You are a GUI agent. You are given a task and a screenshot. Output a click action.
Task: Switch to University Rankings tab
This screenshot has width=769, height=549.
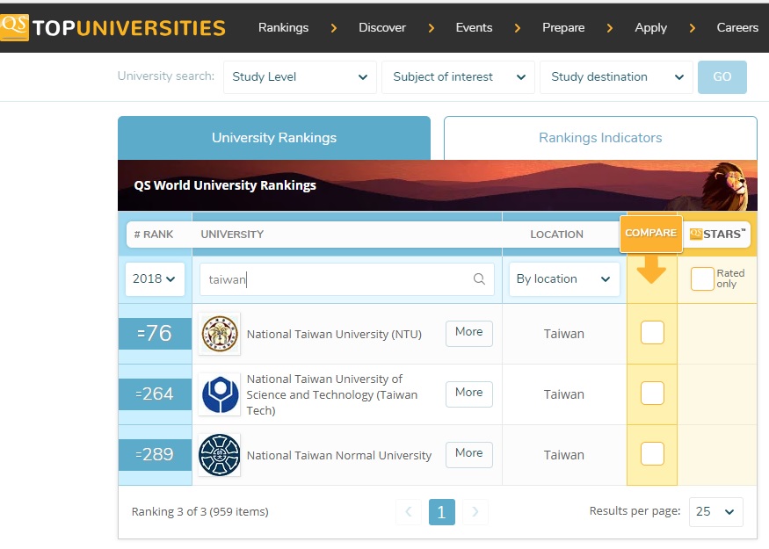[x=274, y=138]
